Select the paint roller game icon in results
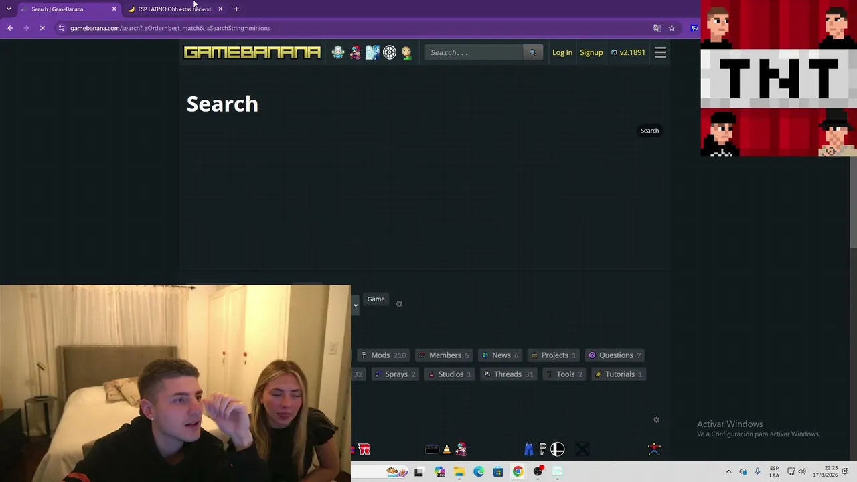 pos(543,449)
